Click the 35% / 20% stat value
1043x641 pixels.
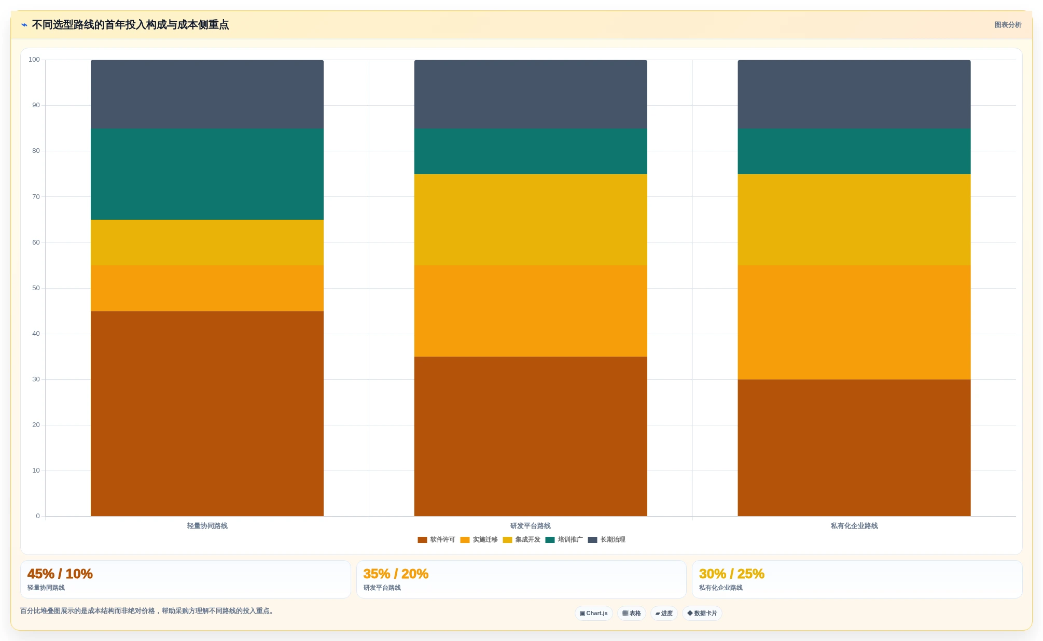pos(396,574)
